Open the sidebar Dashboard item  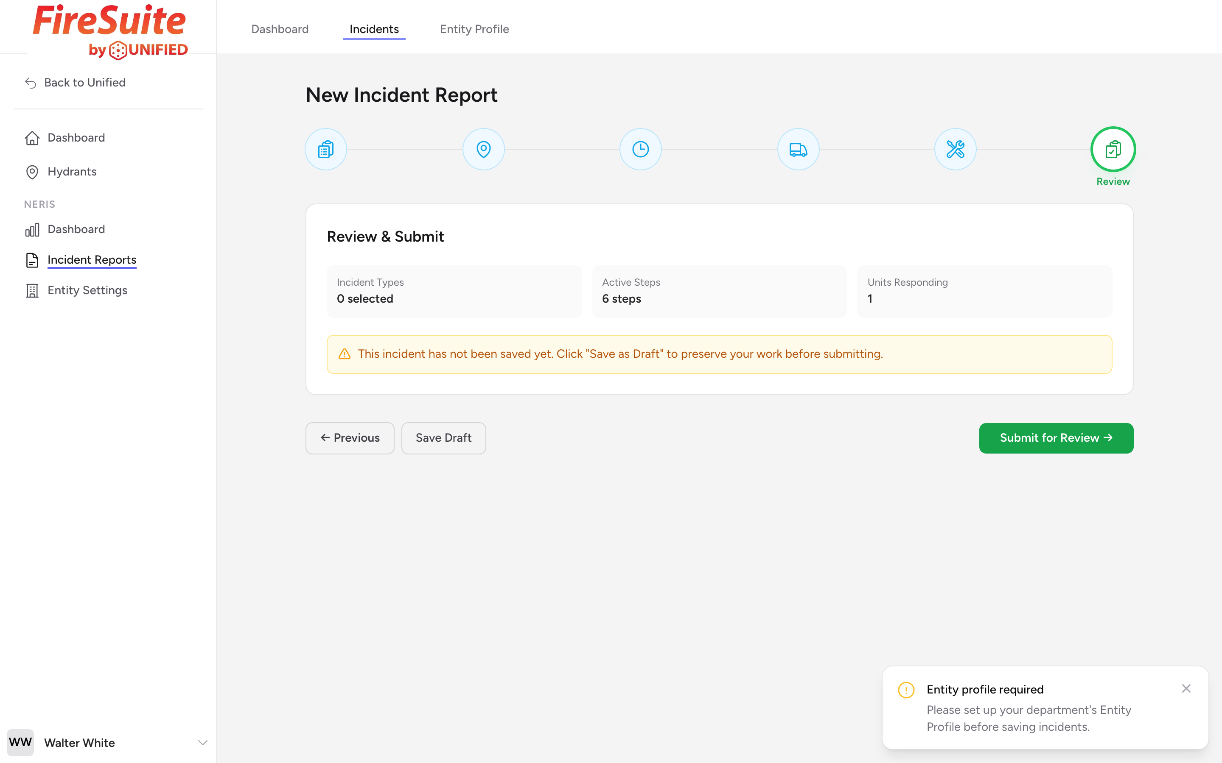click(65, 138)
